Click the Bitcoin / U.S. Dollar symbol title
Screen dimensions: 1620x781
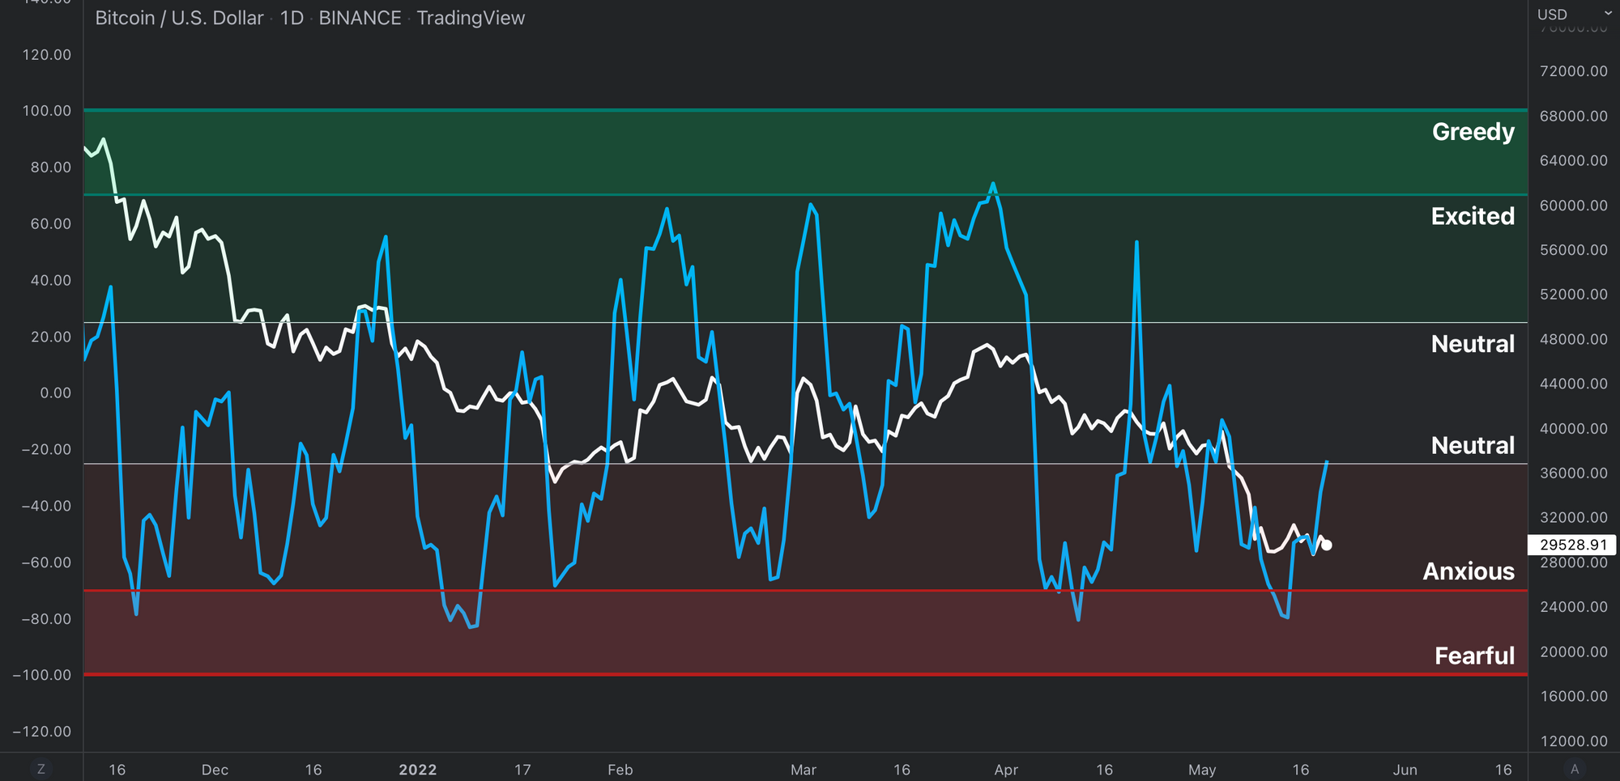coord(179,18)
